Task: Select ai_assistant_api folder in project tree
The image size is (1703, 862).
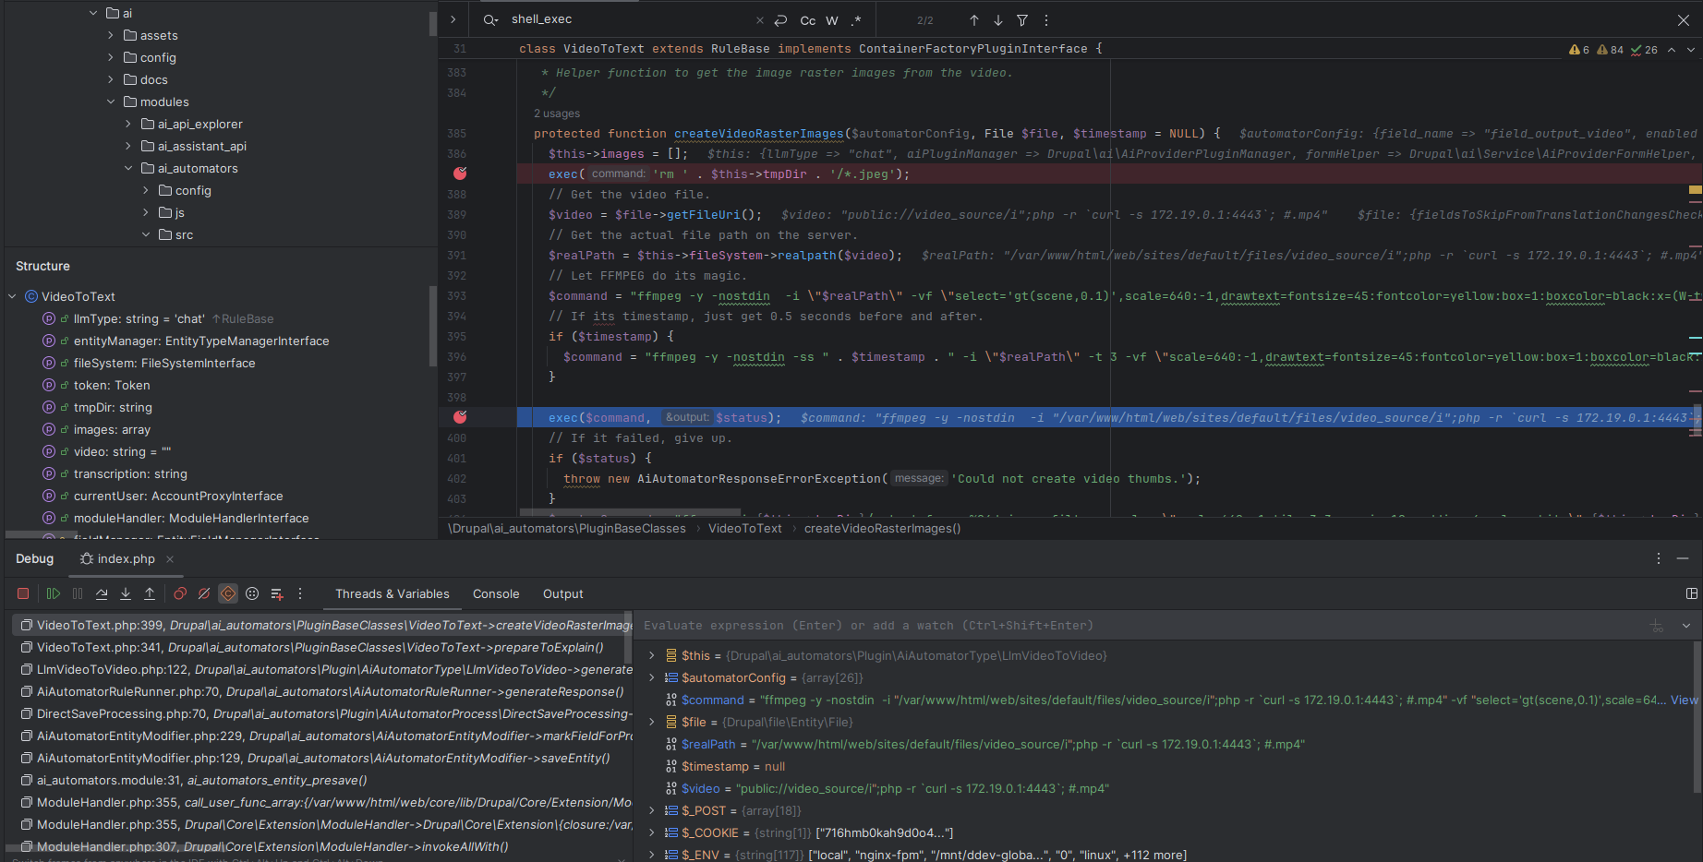Action: tap(201, 146)
